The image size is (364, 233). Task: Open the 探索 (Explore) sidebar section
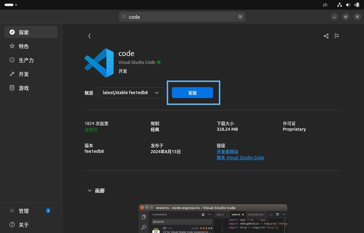coord(31,32)
